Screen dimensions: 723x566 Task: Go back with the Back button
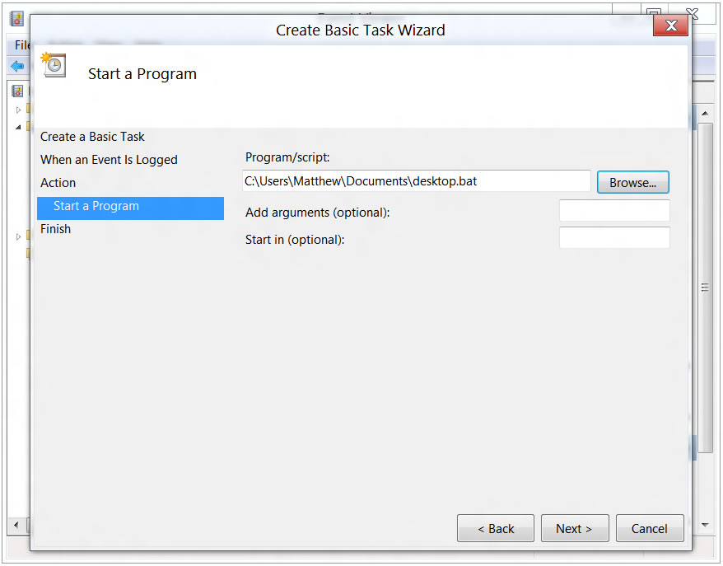[x=496, y=529]
